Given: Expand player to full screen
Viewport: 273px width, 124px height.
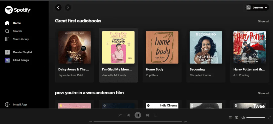Looking at the screenshot, I should (269, 117).
